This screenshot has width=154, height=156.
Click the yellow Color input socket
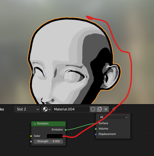(x=31, y=136)
